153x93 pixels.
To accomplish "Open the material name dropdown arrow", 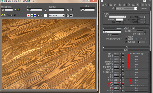I will point(136,9).
